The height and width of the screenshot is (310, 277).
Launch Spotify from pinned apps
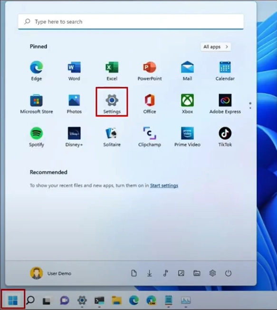pyautogui.click(x=37, y=137)
